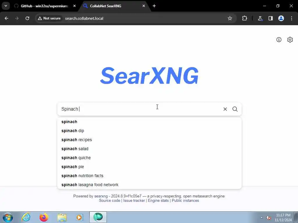The image size is (298, 223).
Task: Toggle the browser side panel
Action: tap(270, 18)
